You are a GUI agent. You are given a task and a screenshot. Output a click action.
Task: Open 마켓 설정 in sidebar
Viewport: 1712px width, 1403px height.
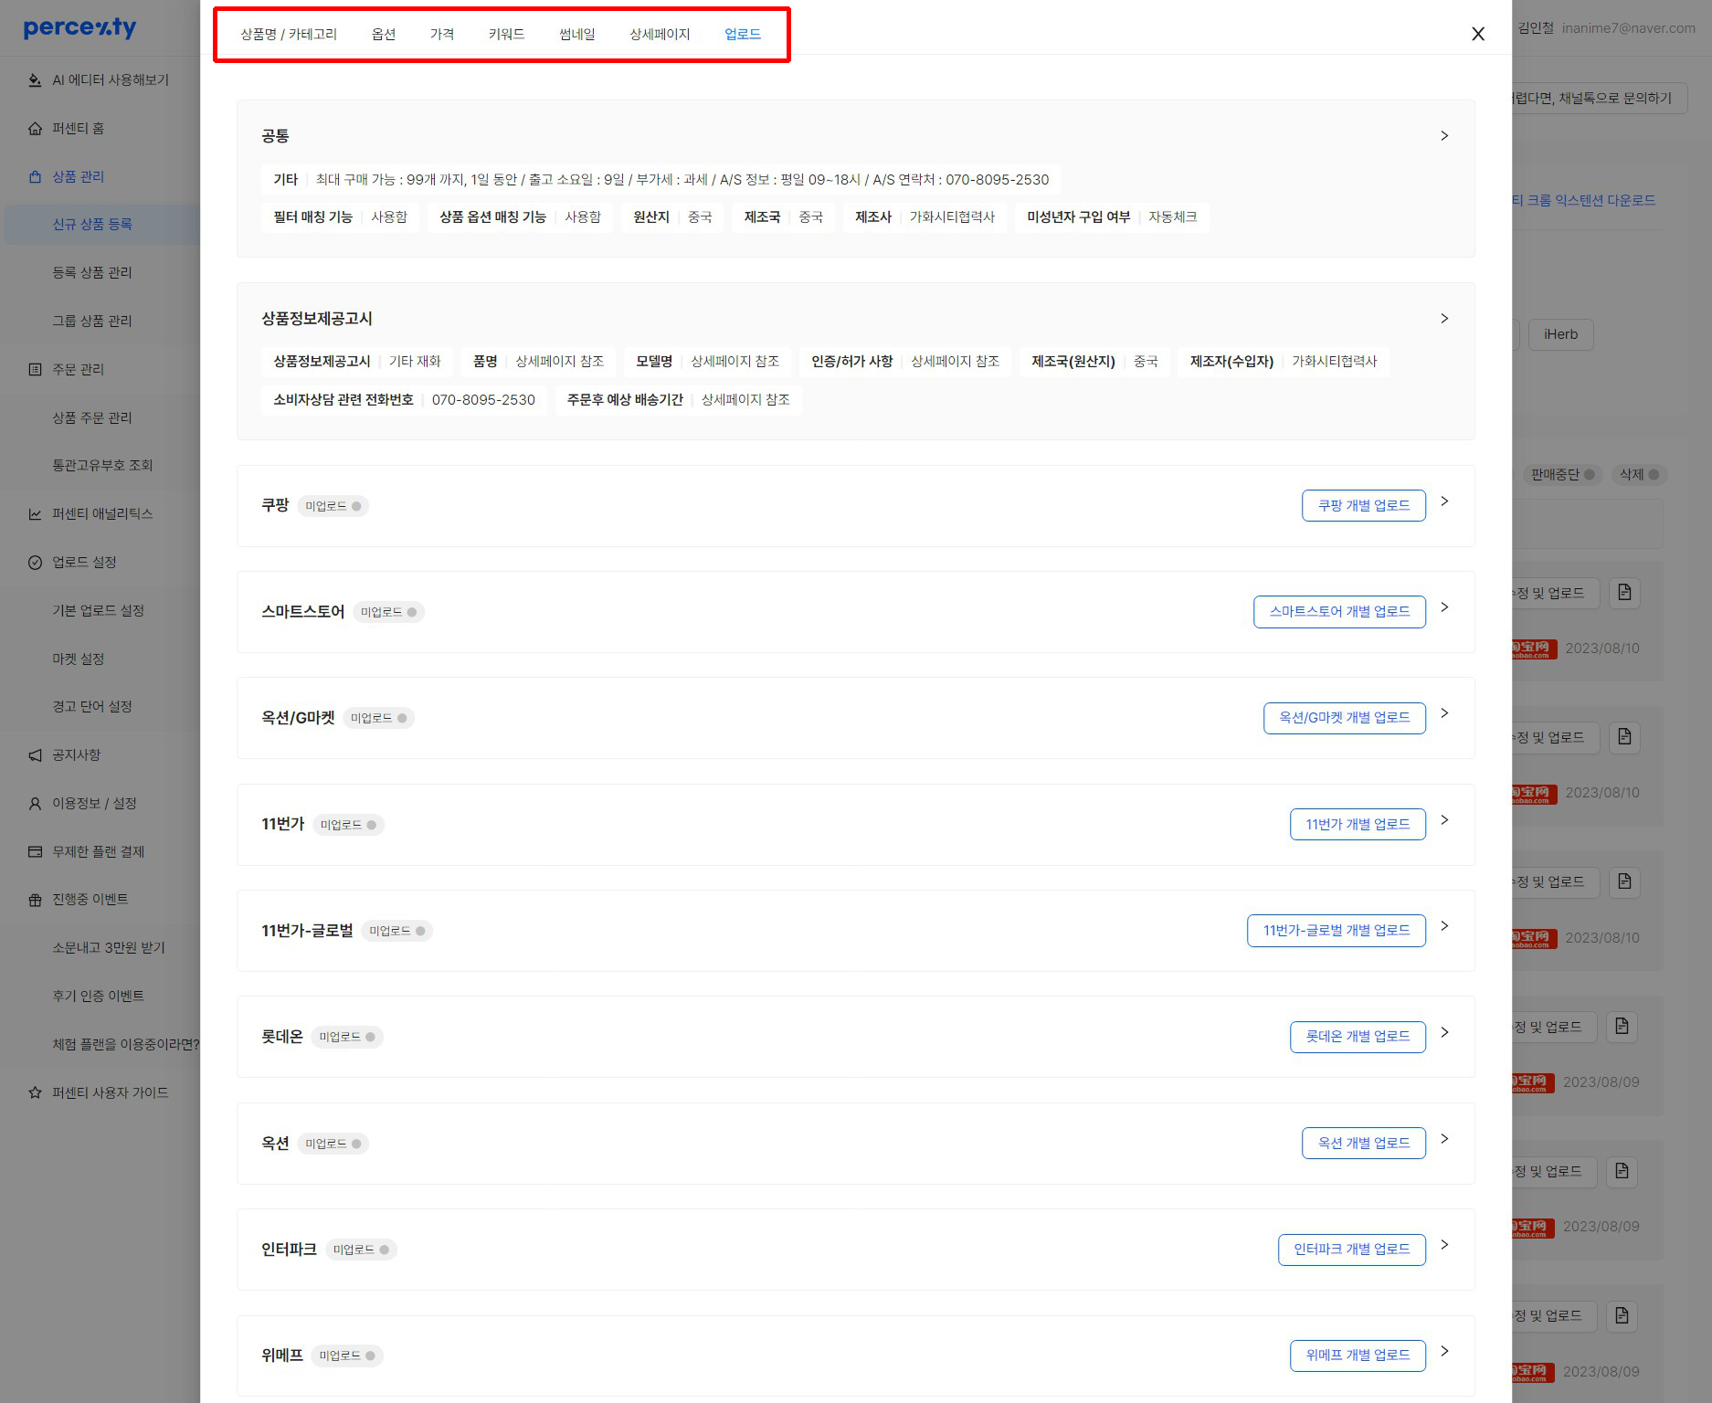pos(79,659)
